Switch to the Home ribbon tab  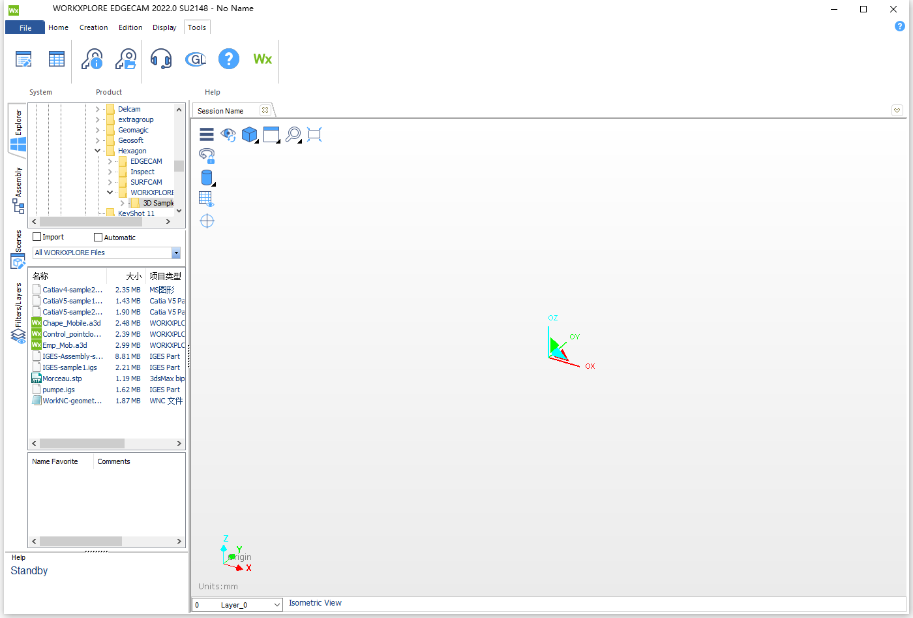coord(58,27)
